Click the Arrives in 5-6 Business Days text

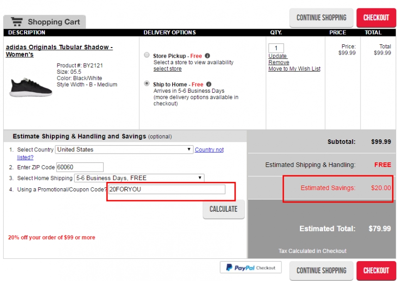point(189,91)
